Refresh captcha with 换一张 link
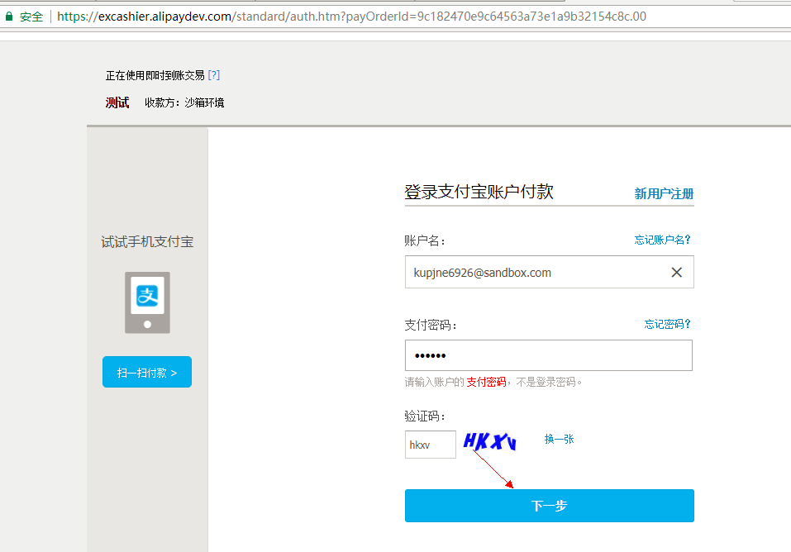This screenshot has width=791, height=552. [x=559, y=439]
